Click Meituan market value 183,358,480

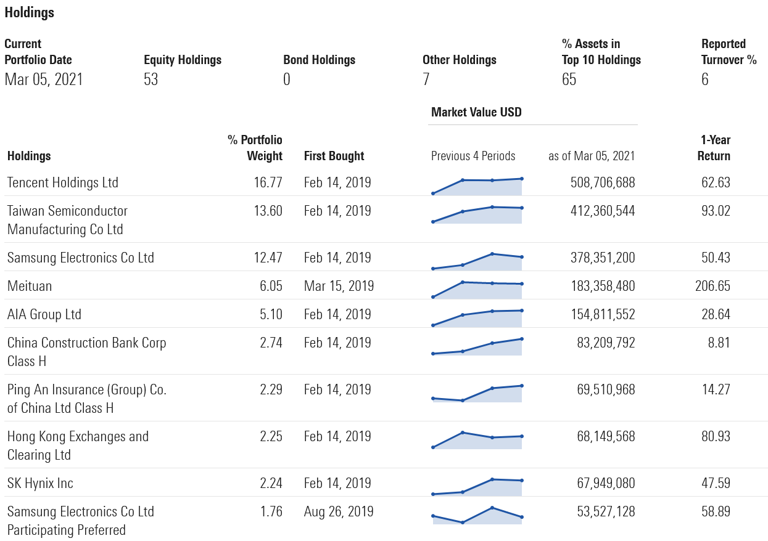click(x=603, y=286)
